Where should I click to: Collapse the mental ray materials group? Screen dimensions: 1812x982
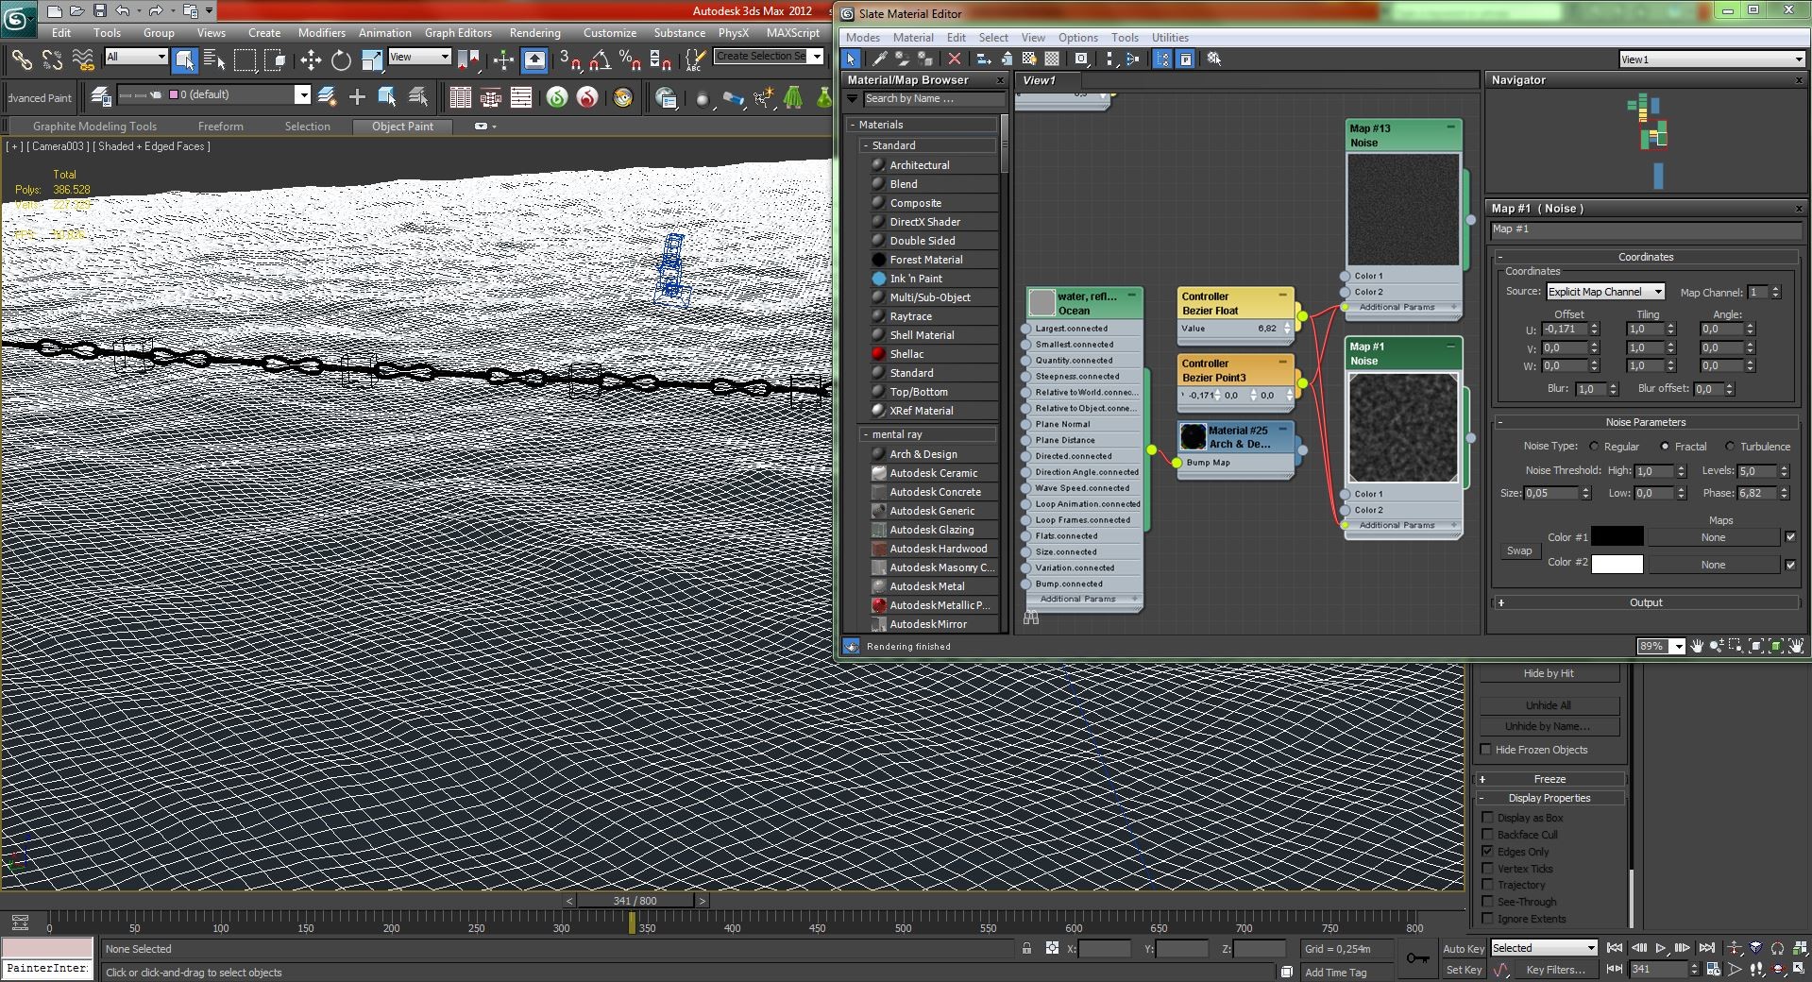coord(864,434)
